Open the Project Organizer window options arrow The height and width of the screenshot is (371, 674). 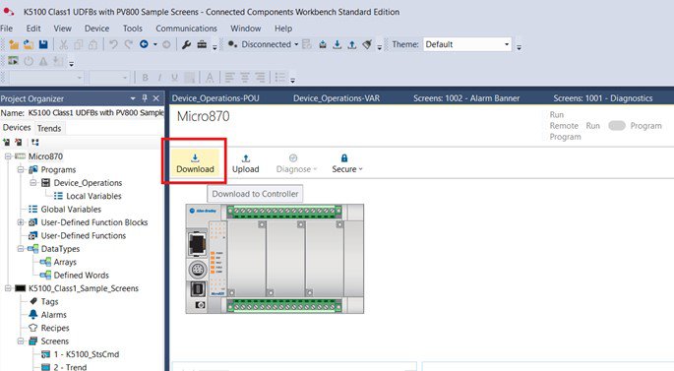pyautogui.click(x=133, y=98)
